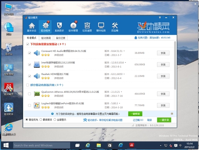Switch to the 标准模式 tab

(32, 38)
